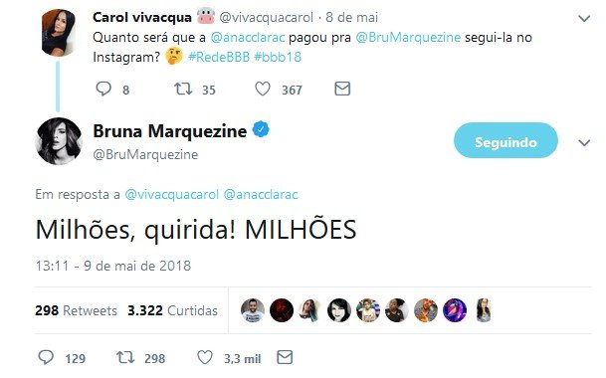The width and height of the screenshot is (606, 378).
Task: Click envelope icon under Bruna's tweet
Action: [x=285, y=357]
